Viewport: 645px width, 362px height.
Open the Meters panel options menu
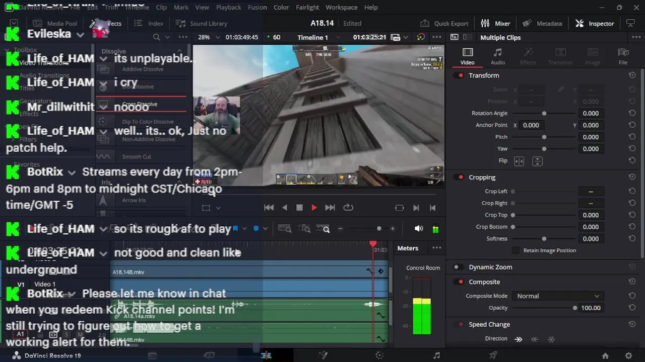pyautogui.click(x=436, y=248)
